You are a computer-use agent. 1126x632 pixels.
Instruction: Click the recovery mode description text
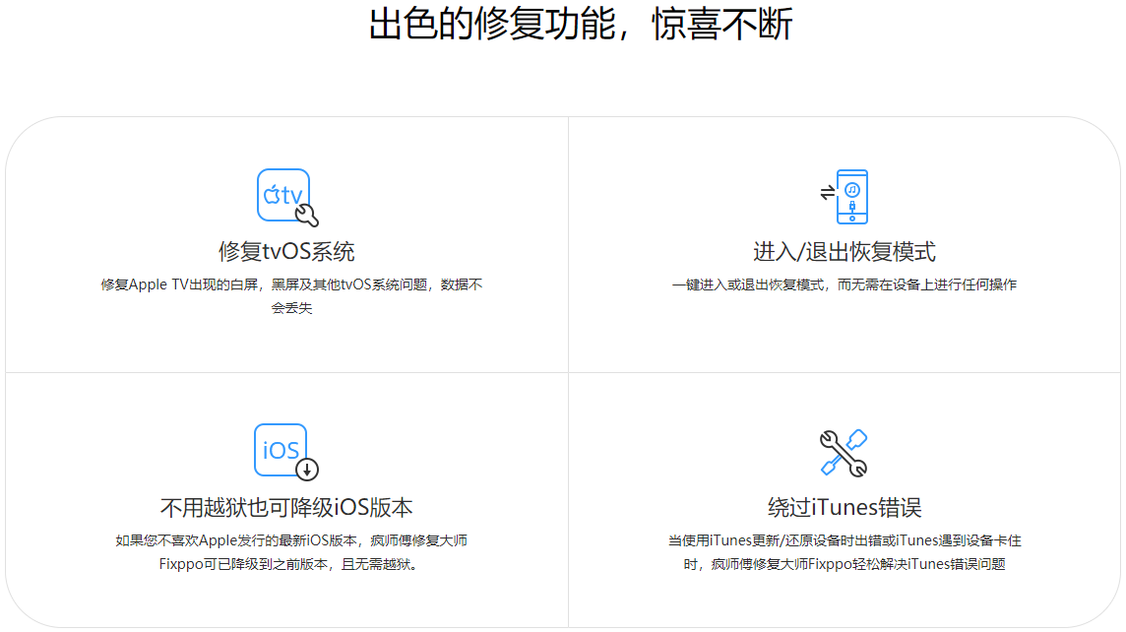845,284
